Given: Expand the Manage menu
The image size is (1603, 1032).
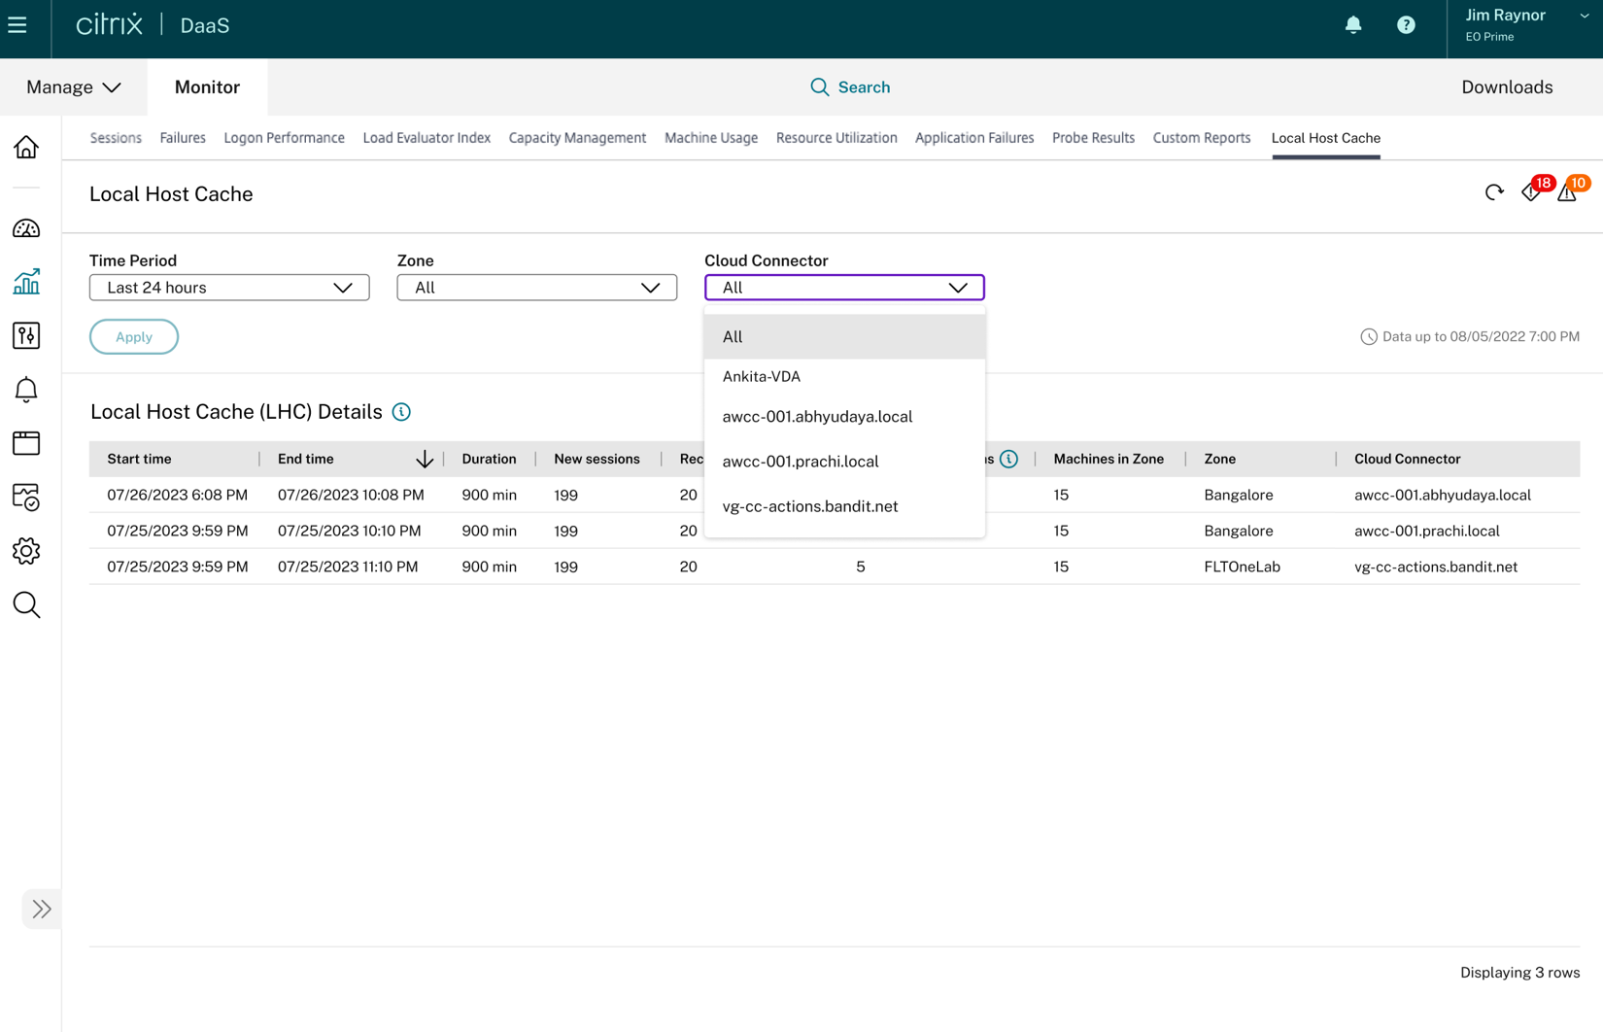Looking at the screenshot, I should click(x=74, y=87).
